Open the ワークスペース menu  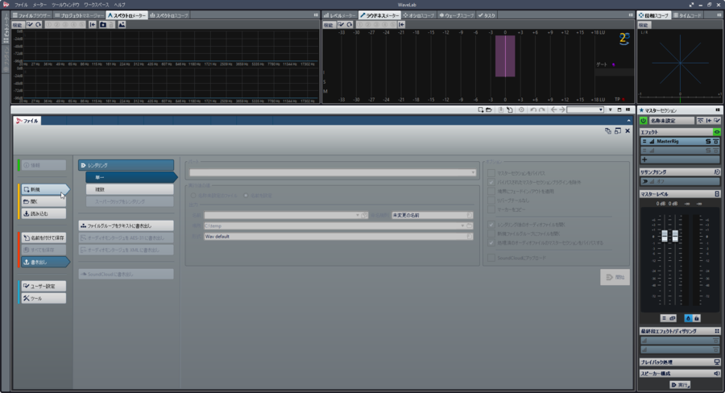96,5
